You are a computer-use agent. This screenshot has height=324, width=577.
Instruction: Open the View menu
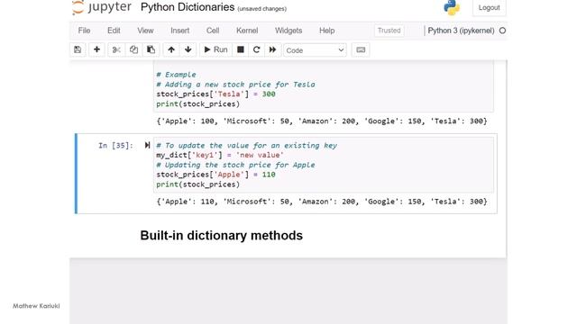(x=145, y=31)
